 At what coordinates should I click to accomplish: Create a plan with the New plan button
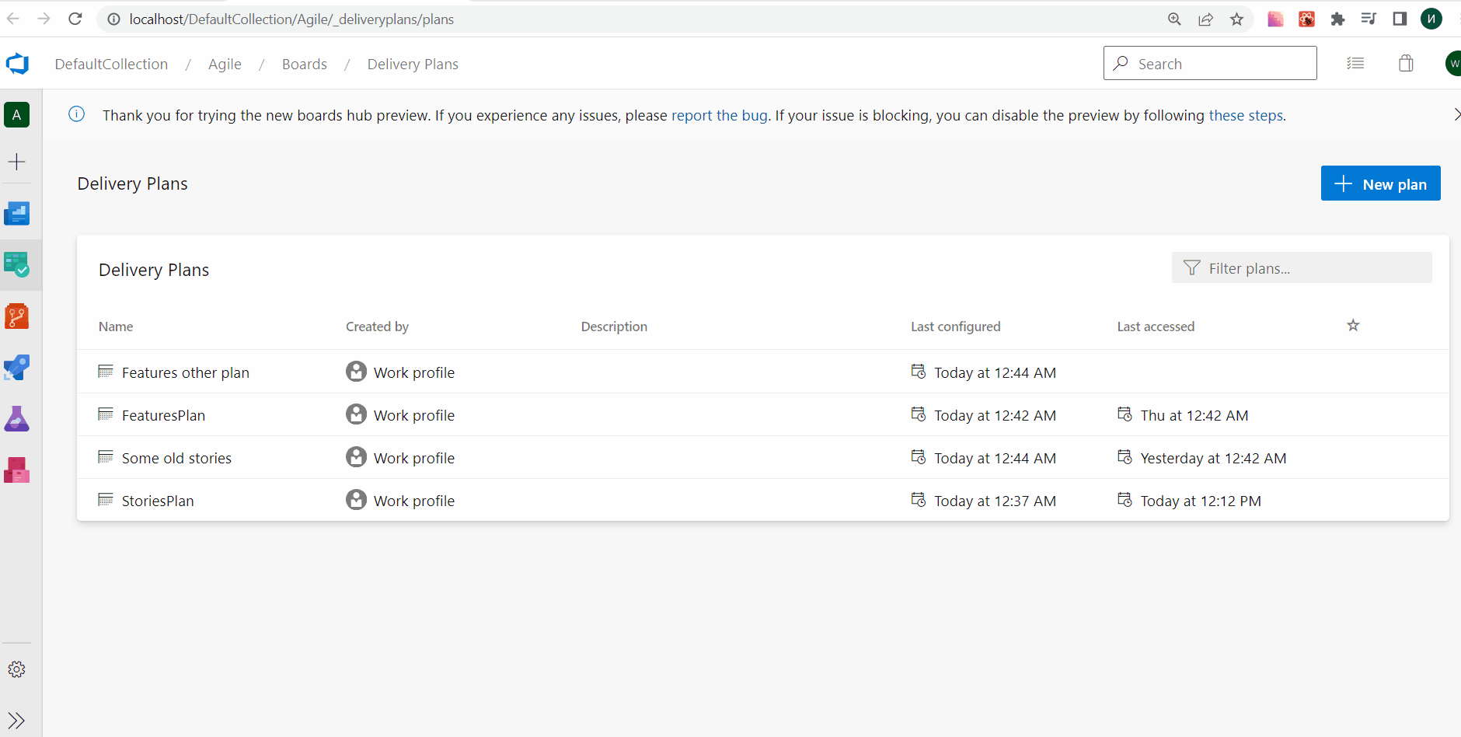tap(1381, 183)
